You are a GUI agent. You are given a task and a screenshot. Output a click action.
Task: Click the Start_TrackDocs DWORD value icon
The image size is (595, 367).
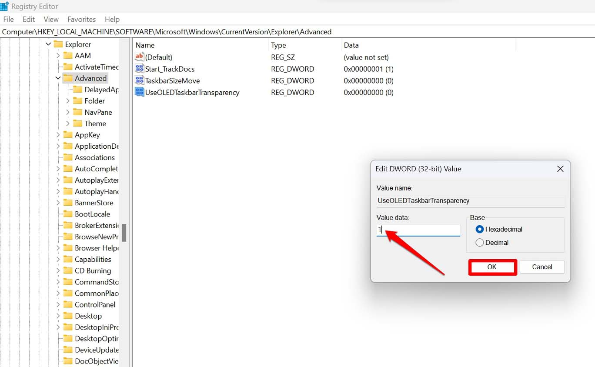(140, 69)
